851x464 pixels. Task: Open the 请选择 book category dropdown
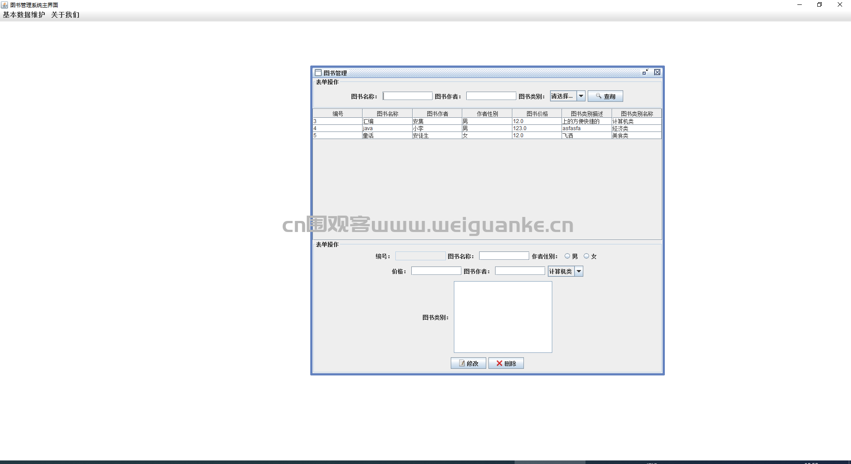pos(568,96)
